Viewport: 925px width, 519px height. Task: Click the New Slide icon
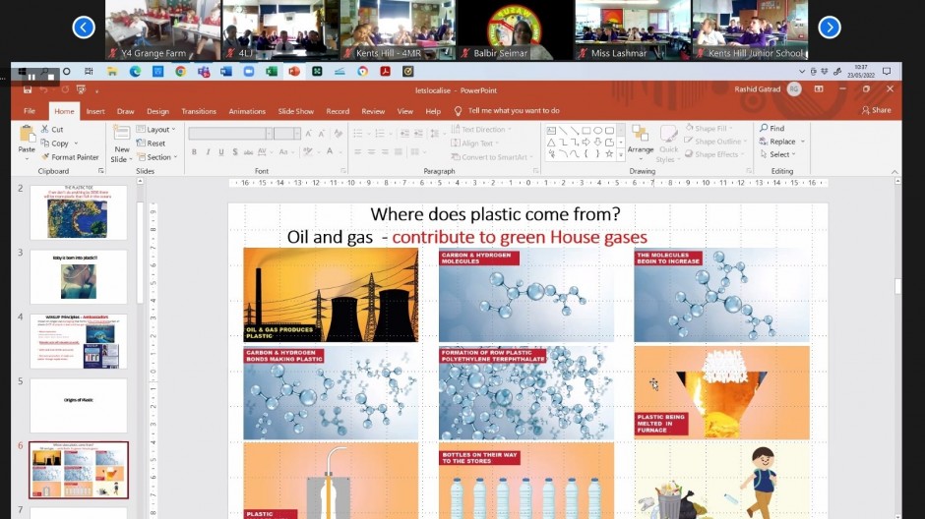click(x=121, y=135)
